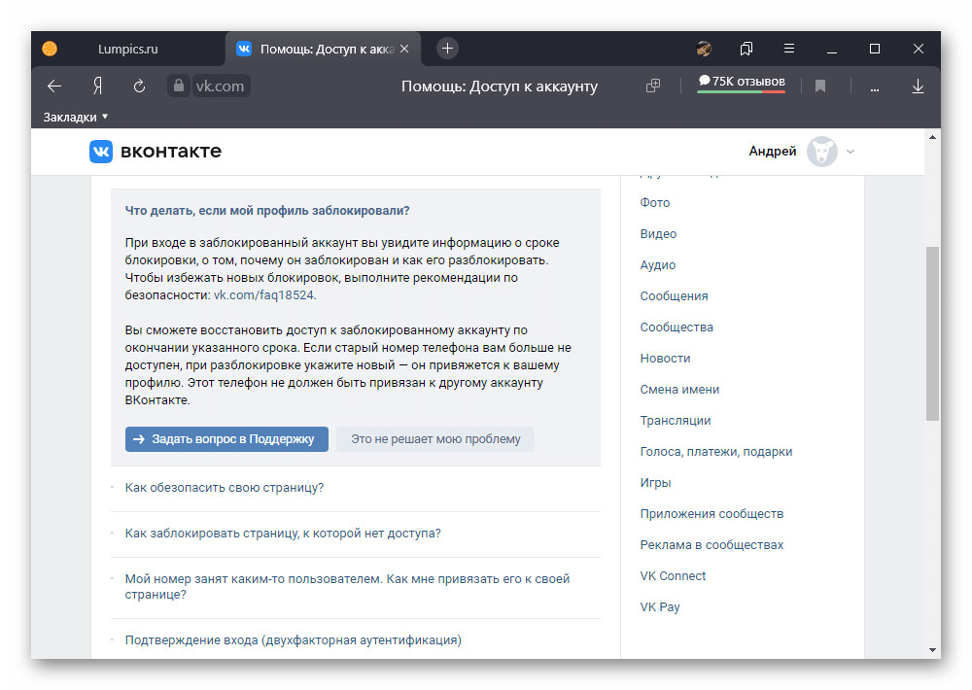This screenshot has height=690, width=972.
Task: Open the tab collections icon
Action: pos(746,49)
